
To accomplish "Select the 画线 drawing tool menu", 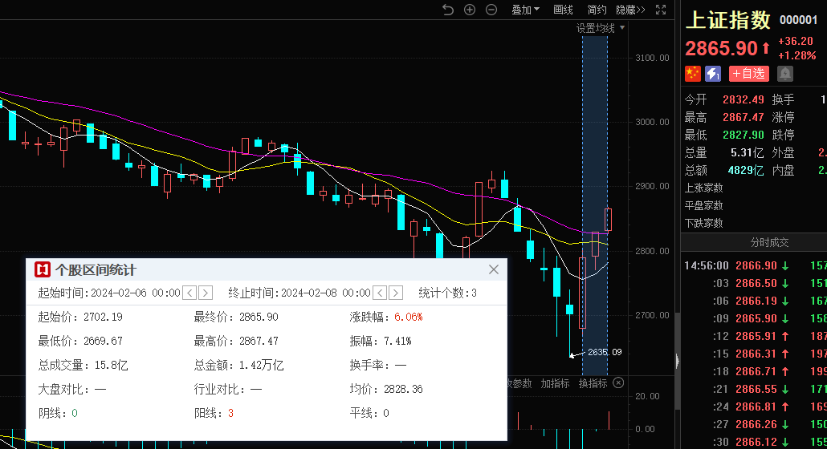I will pos(564,10).
